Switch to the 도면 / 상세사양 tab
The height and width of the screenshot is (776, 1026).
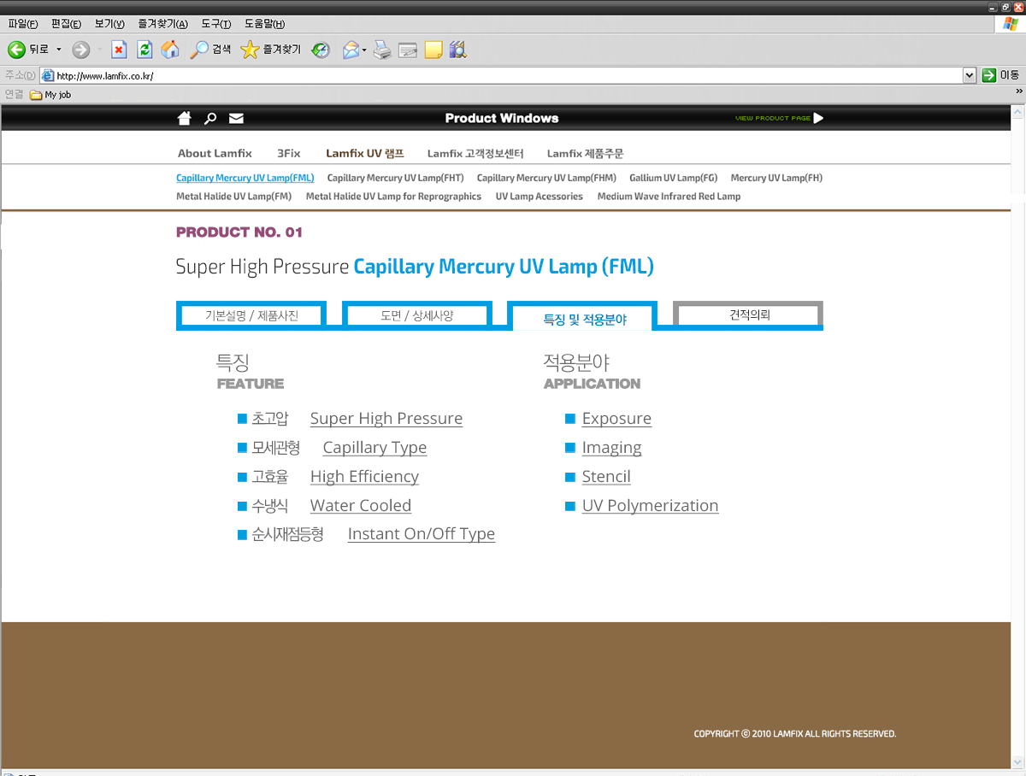pos(416,315)
